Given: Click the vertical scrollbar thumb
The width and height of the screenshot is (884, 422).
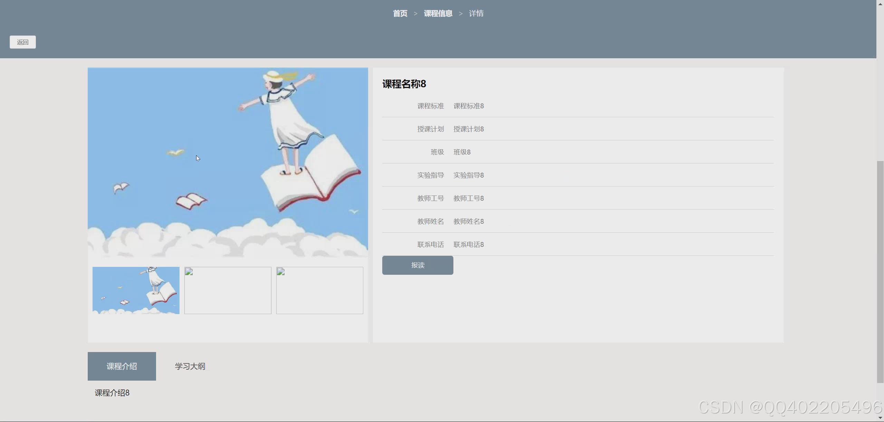Looking at the screenshot, I should [880, 272].
